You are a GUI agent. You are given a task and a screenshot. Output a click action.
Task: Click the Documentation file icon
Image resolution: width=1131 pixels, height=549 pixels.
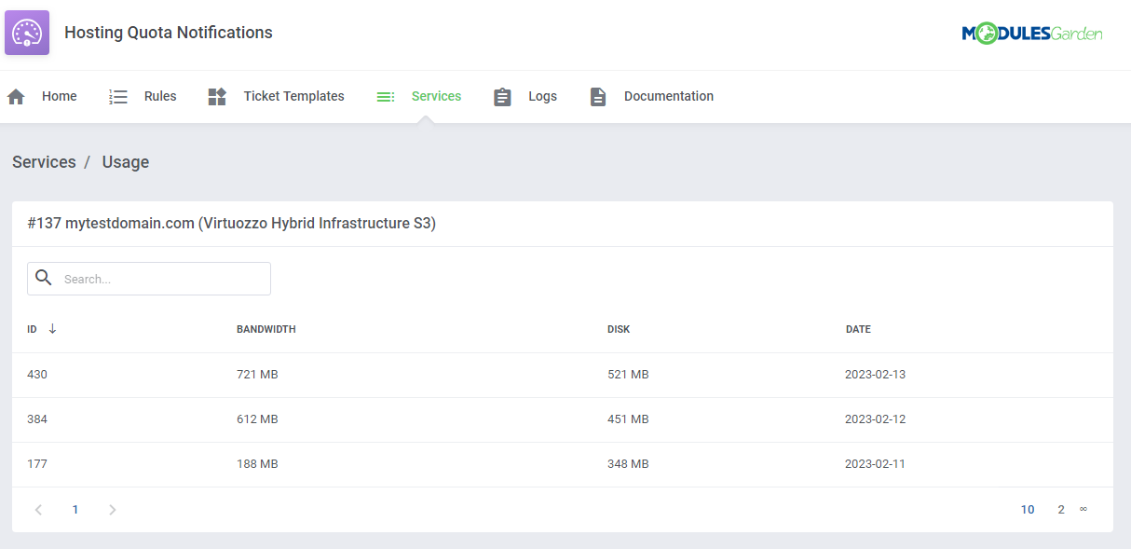(598, 97)
